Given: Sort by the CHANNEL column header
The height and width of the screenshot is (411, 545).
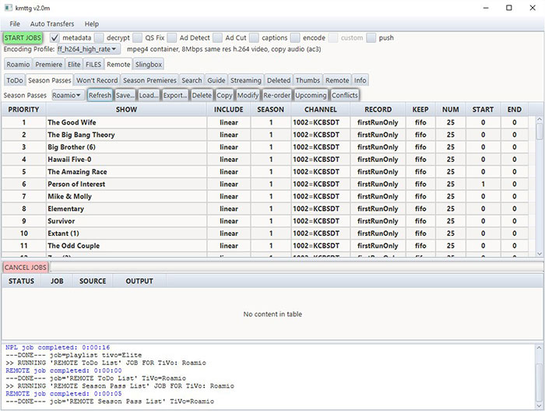Looking at the screenshot, I should [x=321, y=110].
